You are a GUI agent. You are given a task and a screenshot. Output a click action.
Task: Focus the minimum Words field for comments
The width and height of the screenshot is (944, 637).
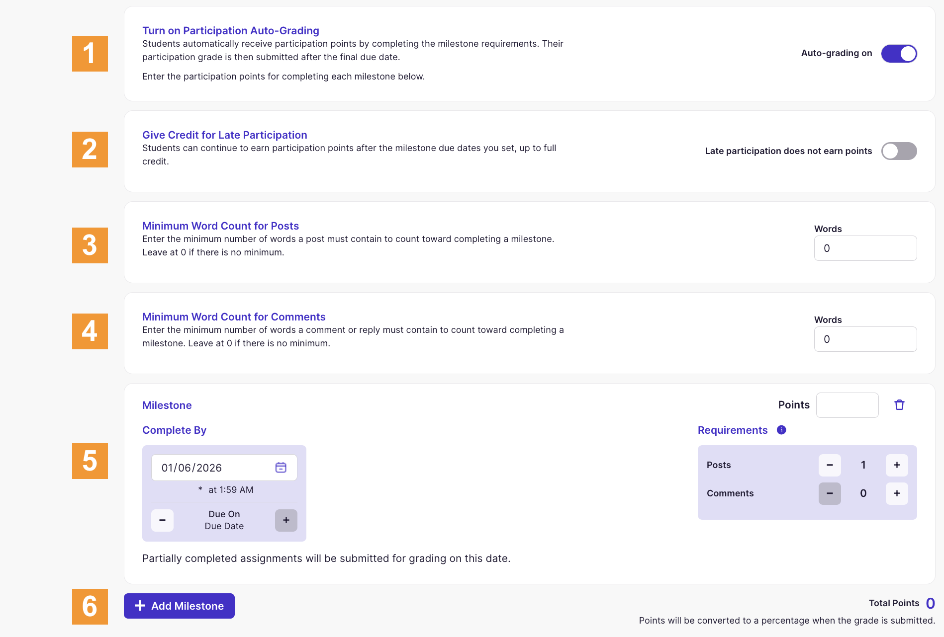(865, 339)
